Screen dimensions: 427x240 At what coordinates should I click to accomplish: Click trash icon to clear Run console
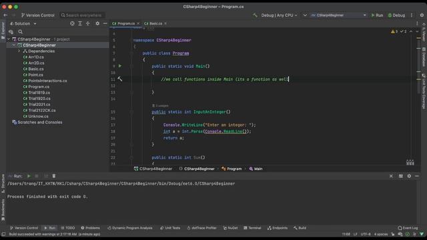[54, 176]
